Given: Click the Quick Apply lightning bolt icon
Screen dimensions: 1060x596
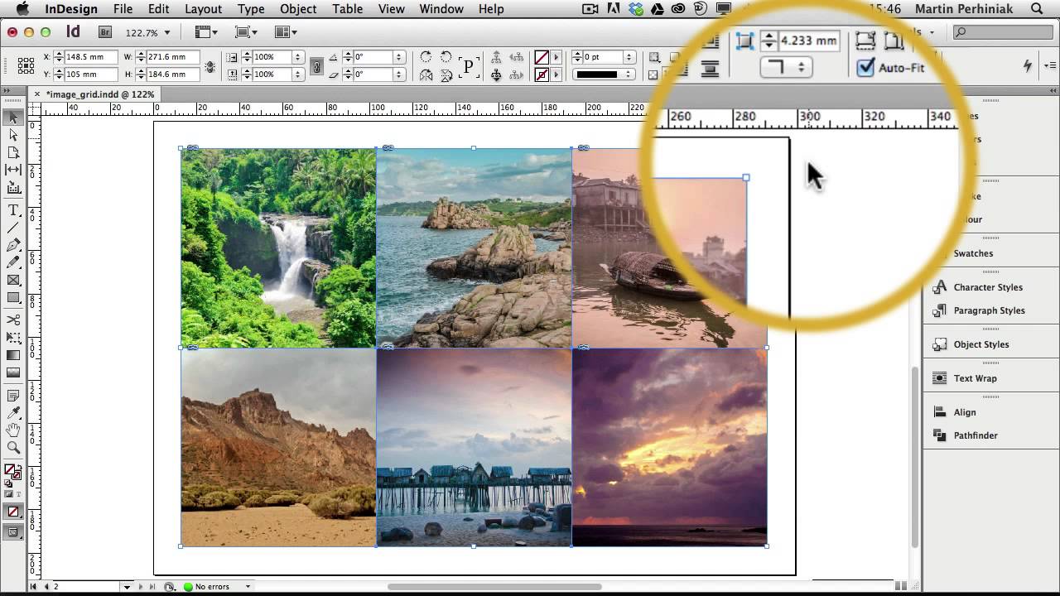Looking at the screenshot, I should click(1028, 65).
